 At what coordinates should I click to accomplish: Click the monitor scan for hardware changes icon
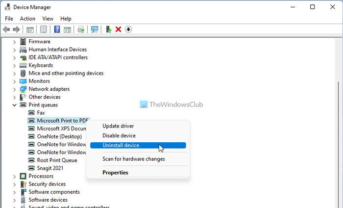point(95,29)
